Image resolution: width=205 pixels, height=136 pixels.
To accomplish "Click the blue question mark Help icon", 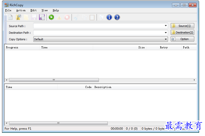I will click(117, 17).
